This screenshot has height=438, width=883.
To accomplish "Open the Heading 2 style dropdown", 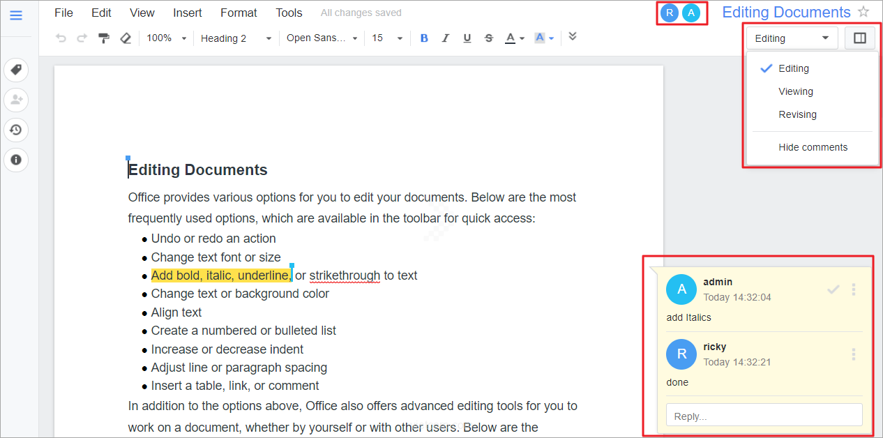I will coord(236,38).
